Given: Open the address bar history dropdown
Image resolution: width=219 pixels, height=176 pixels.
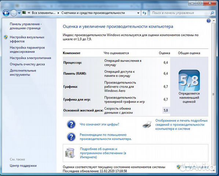Looking at the screenshot, I should pyautogui.click(x=138, y=13).
